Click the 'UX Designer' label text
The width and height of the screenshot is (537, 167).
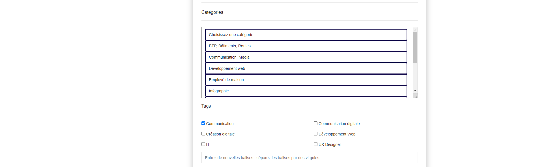click(330, 144)
